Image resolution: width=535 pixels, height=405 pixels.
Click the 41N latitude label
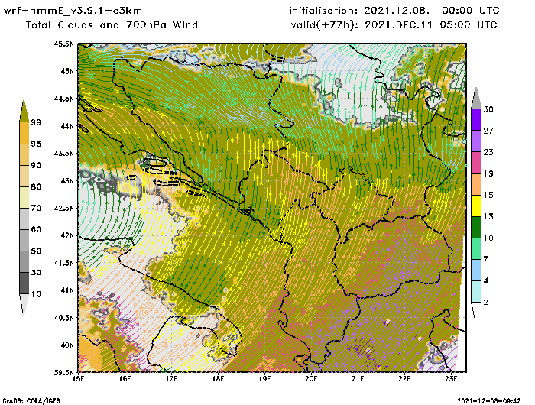pos(67,290)
